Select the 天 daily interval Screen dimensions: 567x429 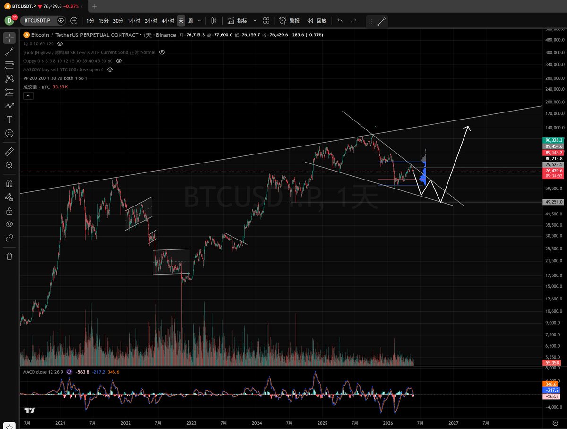click(181, 21)
